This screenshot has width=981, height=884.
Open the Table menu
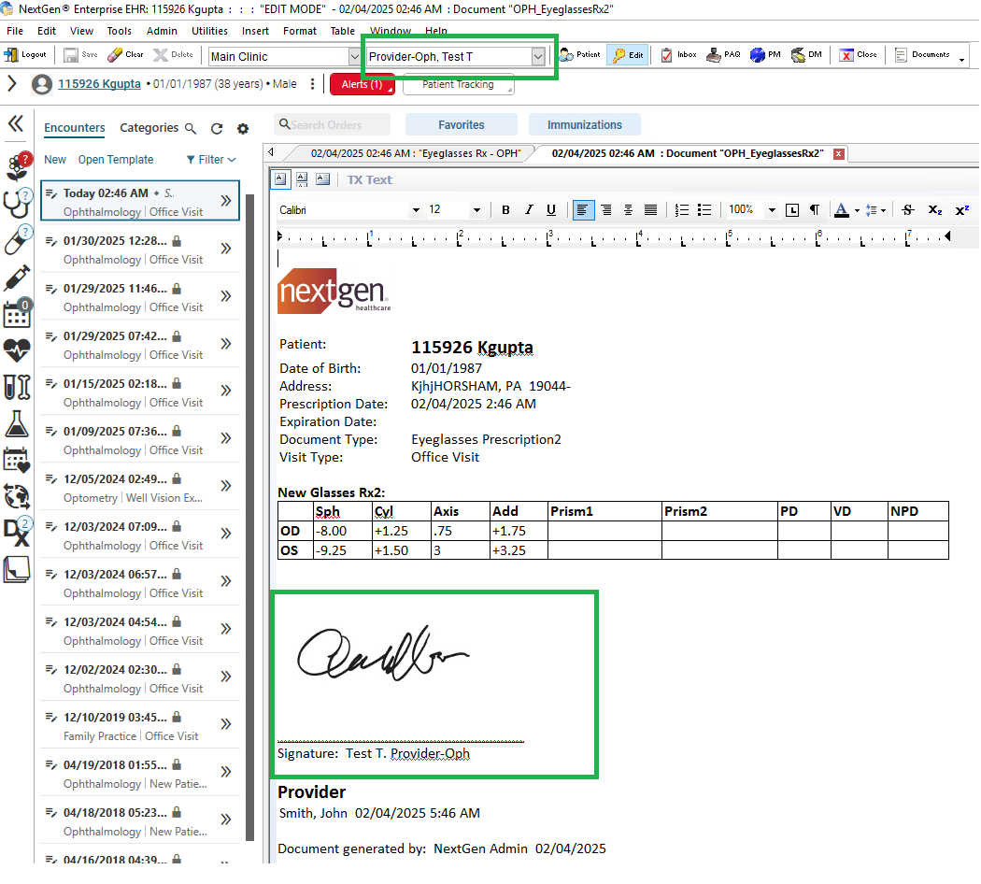point(342,31)
